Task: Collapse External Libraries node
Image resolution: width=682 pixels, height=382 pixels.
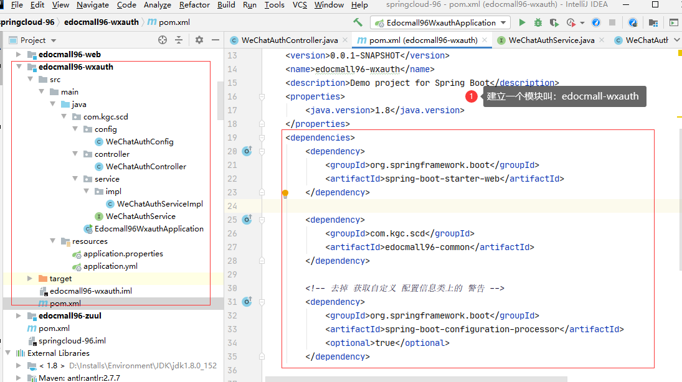Action: coord(8,353)
